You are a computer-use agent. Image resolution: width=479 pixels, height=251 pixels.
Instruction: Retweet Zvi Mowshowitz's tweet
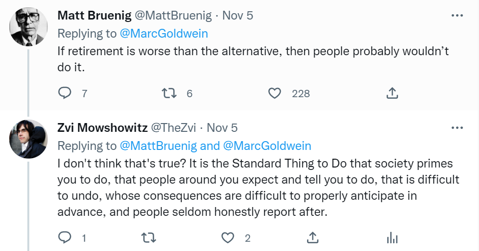click(147, 238)
